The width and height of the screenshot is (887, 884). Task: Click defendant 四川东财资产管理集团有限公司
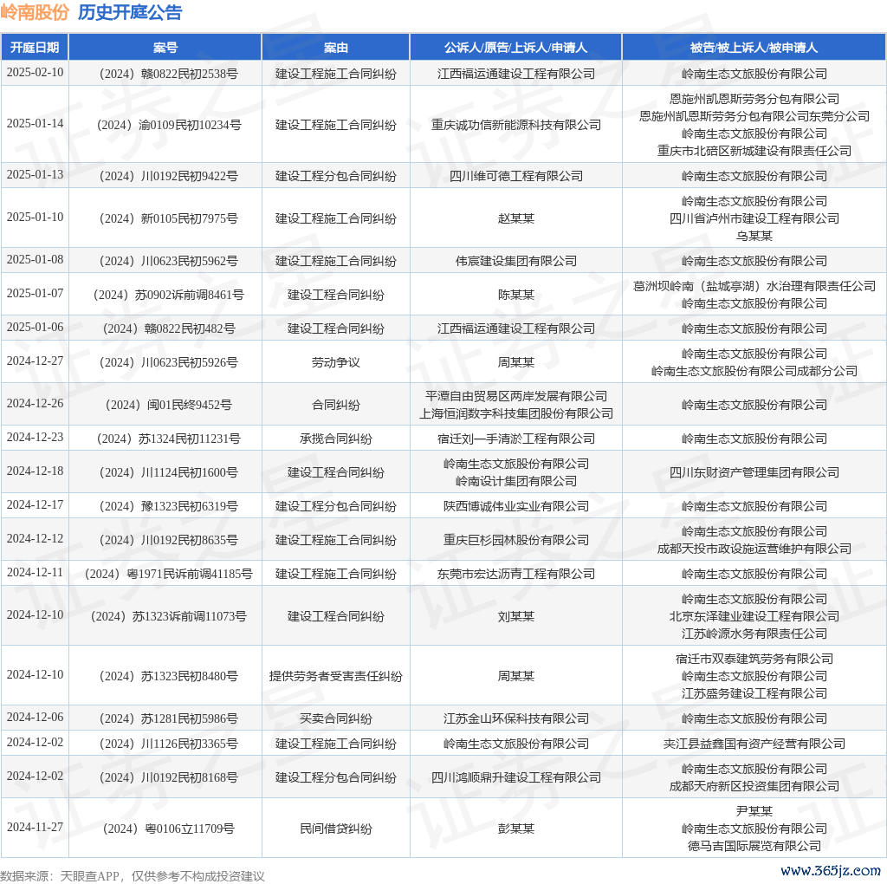(754, 472)
